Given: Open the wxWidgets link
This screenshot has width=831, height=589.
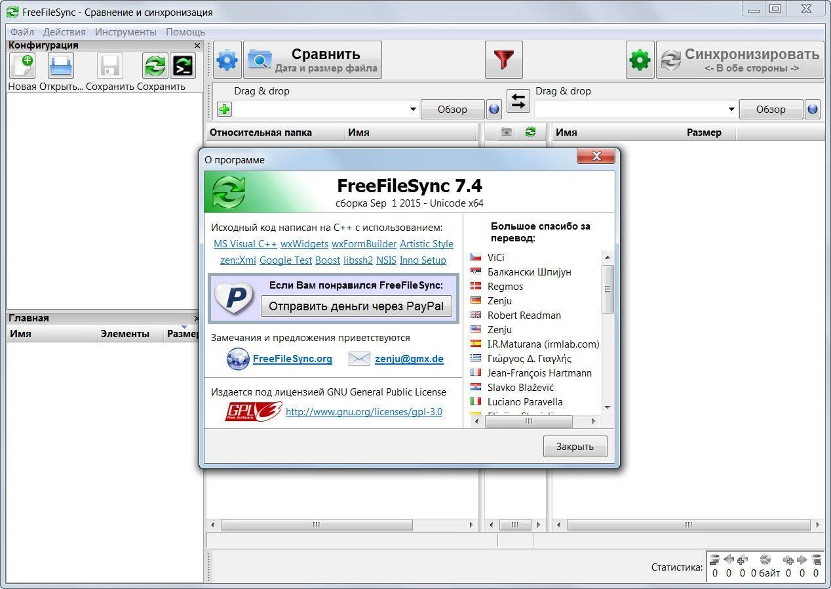Looking at the screenshot, I should tap(304, 244).
